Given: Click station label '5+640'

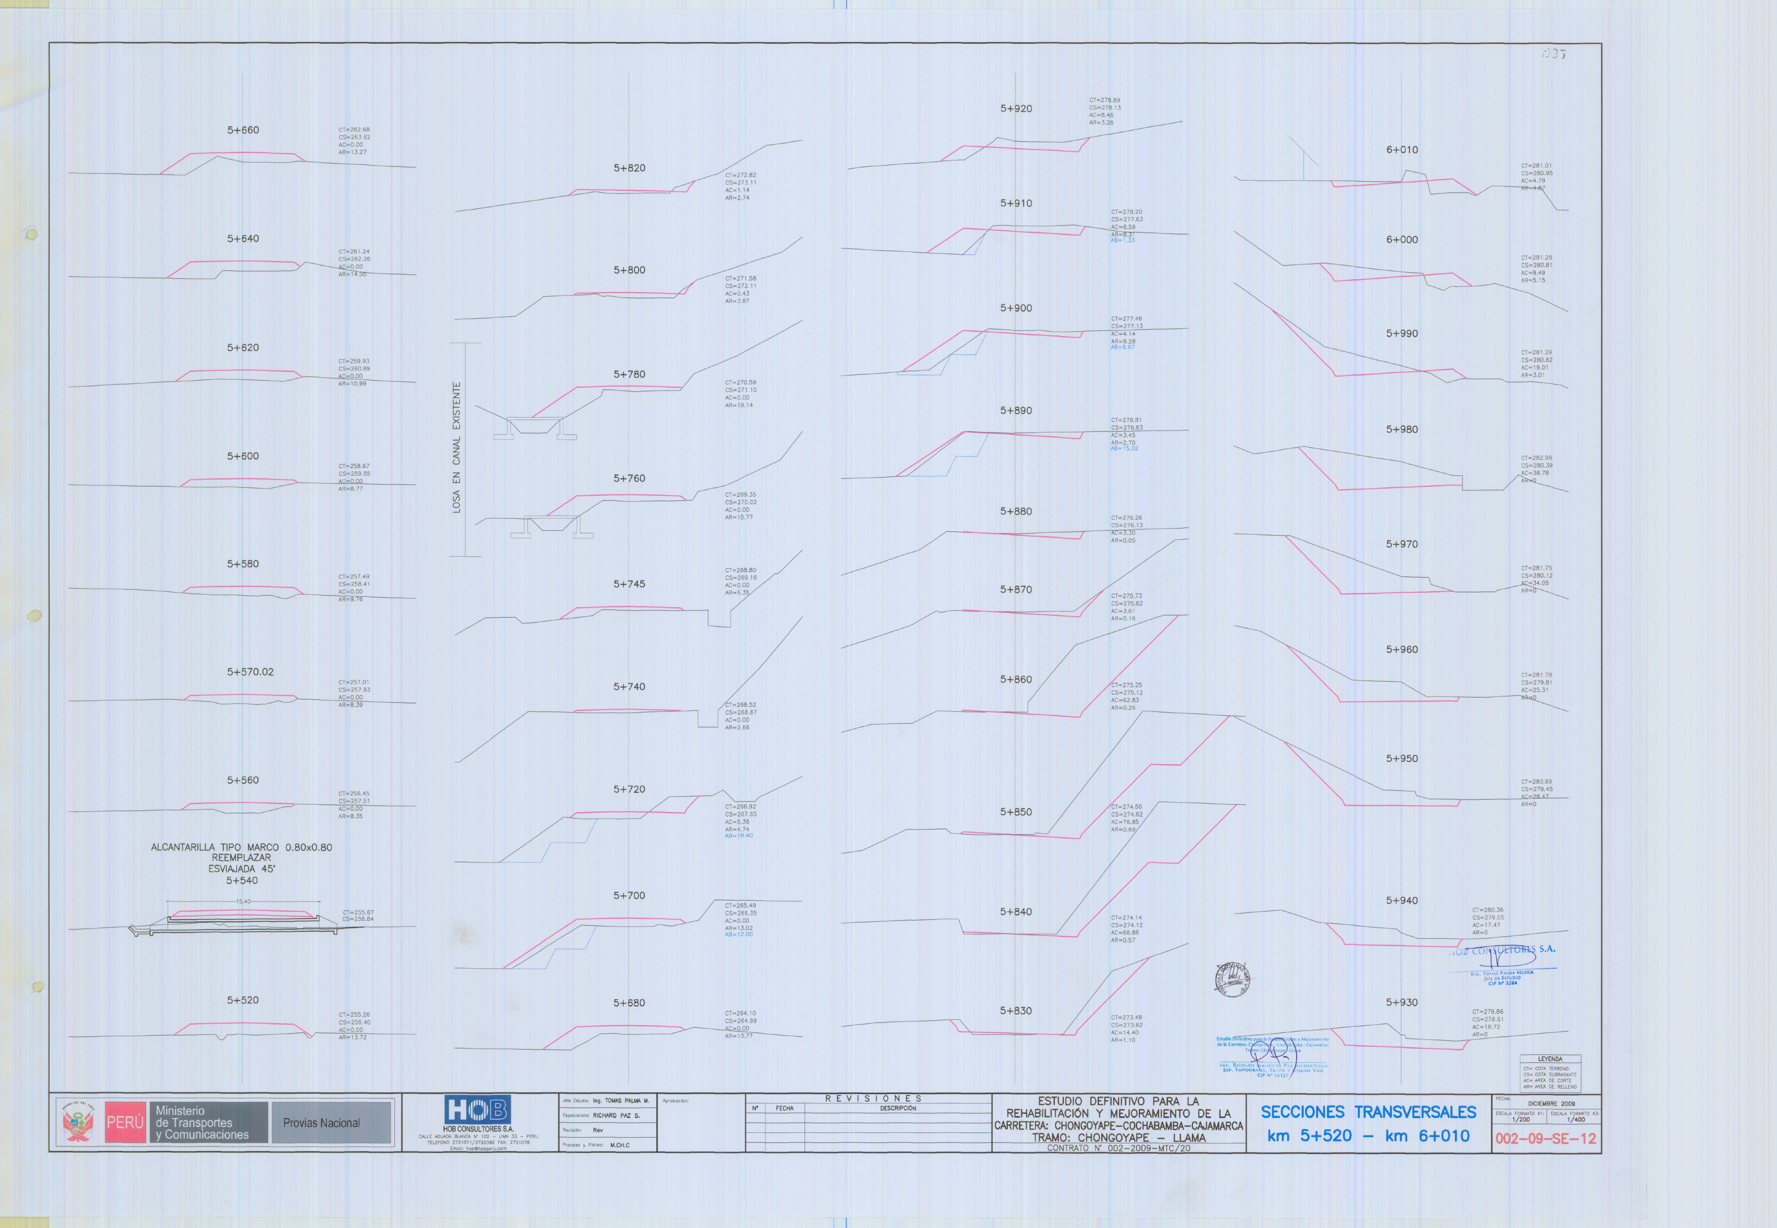Looking at the screenshot, I should (x=243, y=238).
